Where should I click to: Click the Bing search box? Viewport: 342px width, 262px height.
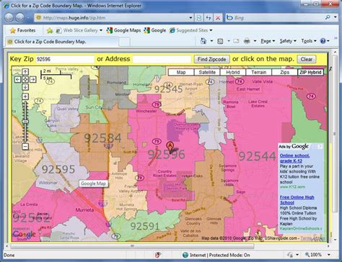(275, 17)
